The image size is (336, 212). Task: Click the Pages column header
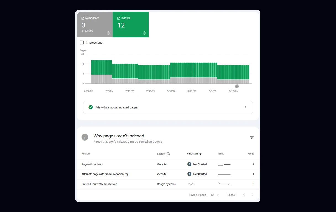(x=251, y=153)
